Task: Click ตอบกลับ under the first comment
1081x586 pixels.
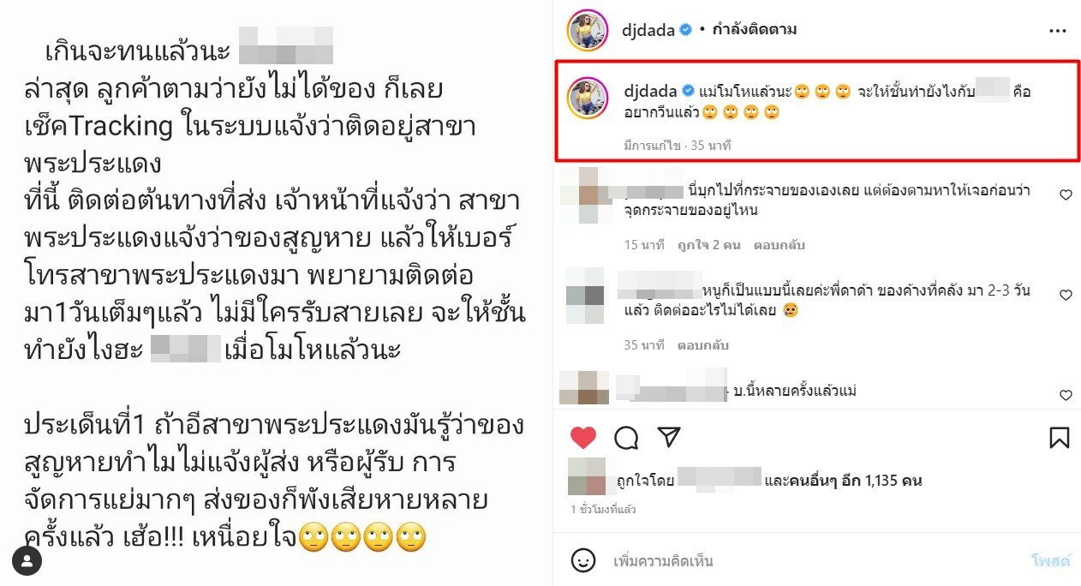Action: pos(778,245)
